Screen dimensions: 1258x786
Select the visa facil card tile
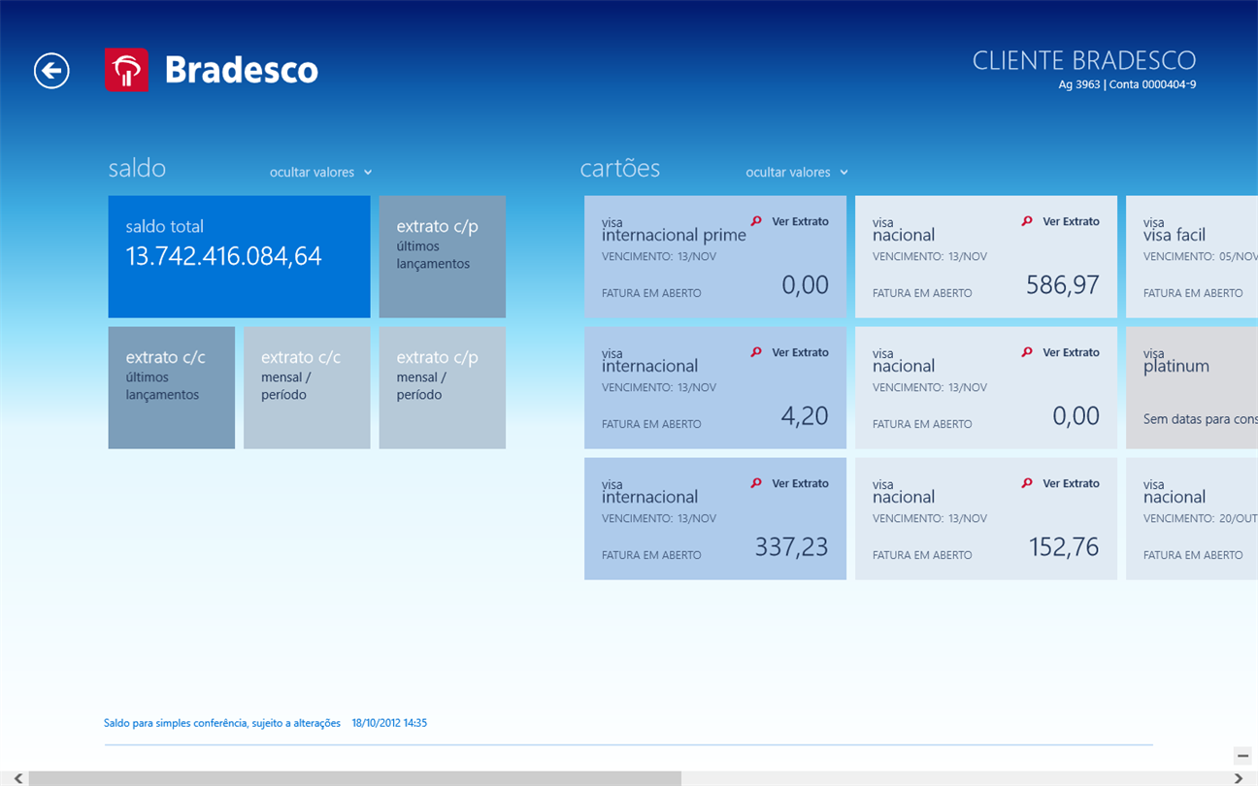(x=1192, y=257)
